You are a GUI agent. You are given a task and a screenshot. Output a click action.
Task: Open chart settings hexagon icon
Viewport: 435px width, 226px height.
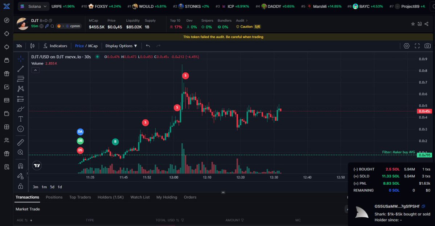[406, 46]
